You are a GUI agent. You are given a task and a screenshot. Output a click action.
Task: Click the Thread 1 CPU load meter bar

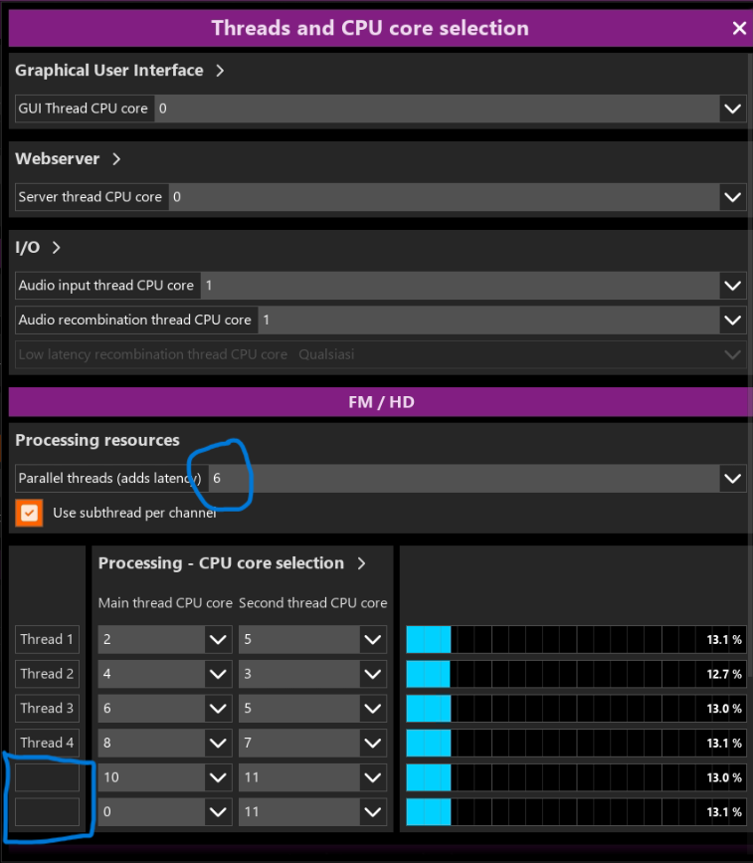(576, 640)
